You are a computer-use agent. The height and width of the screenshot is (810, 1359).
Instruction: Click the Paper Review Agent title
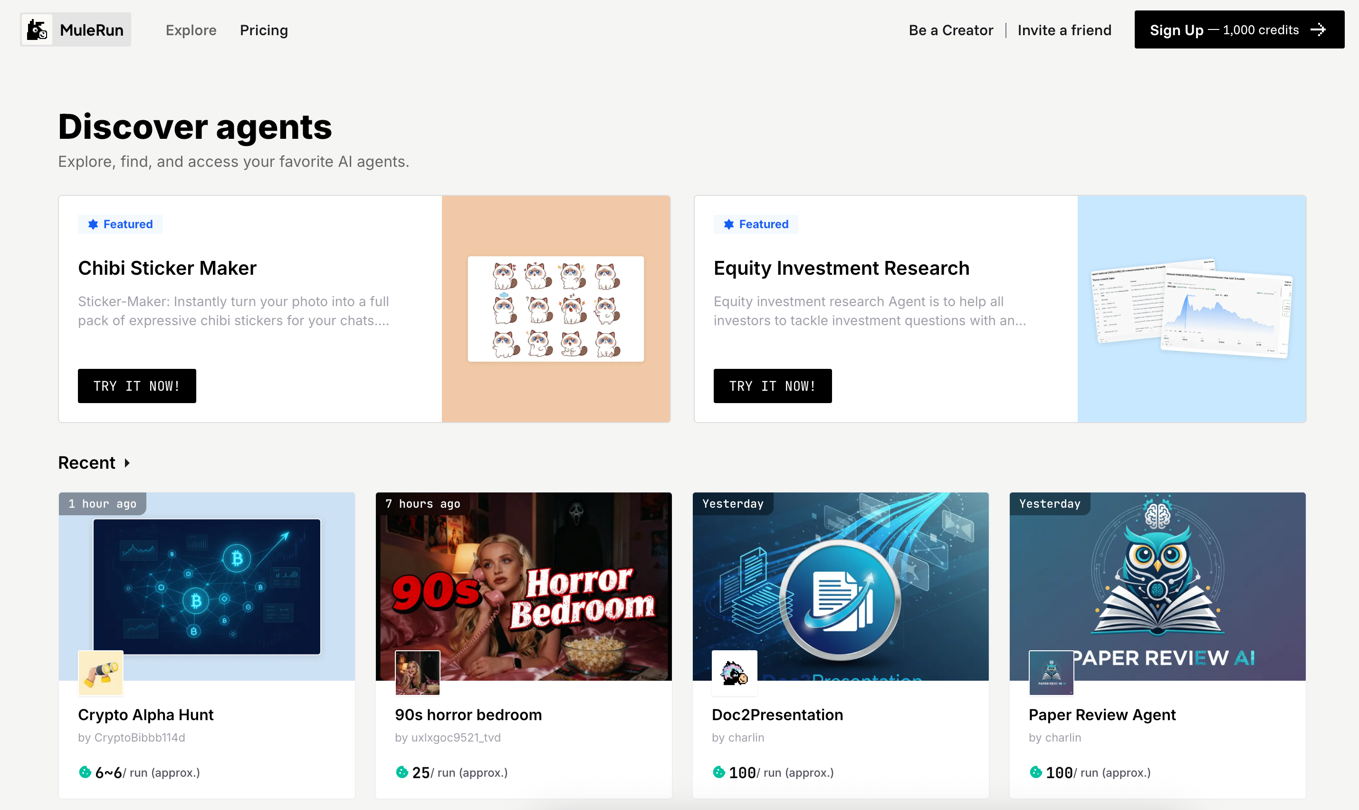coord(1101,714)
